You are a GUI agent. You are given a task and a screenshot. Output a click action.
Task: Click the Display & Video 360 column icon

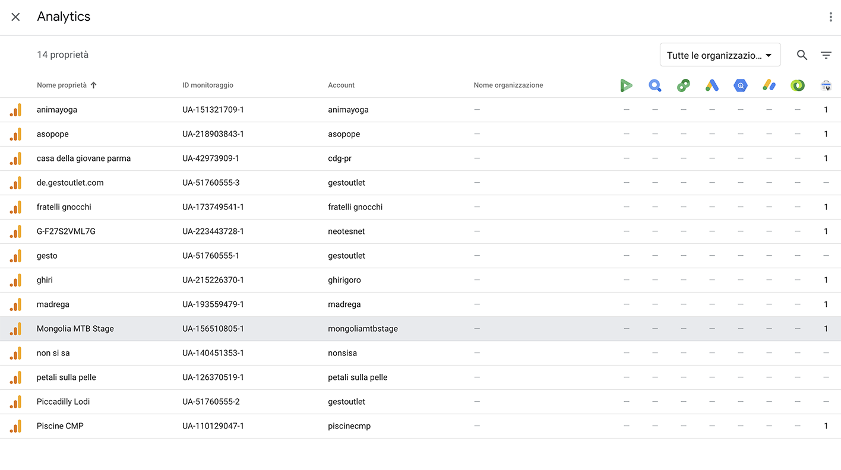pos(626,86)
